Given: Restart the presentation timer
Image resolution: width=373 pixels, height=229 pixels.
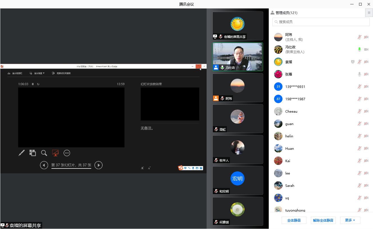Looking at the screenshot, I should pyautogui.click(x=38, y=84).
